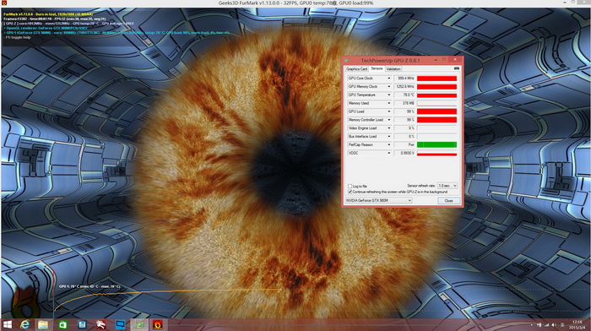Click the Close button in GPU-Z

(448, 201)
